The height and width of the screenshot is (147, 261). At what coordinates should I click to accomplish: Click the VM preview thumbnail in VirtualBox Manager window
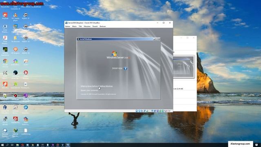click(184, 67)
